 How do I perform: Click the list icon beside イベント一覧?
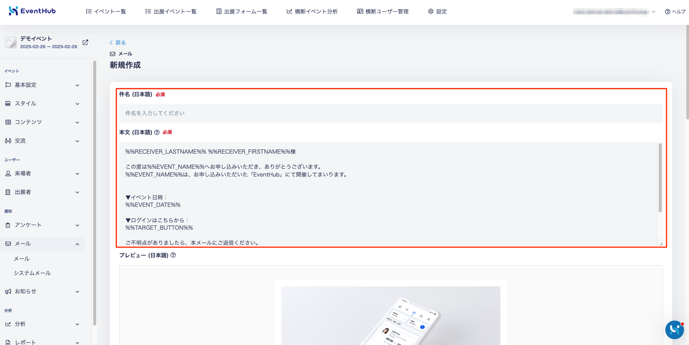(89, 12)
